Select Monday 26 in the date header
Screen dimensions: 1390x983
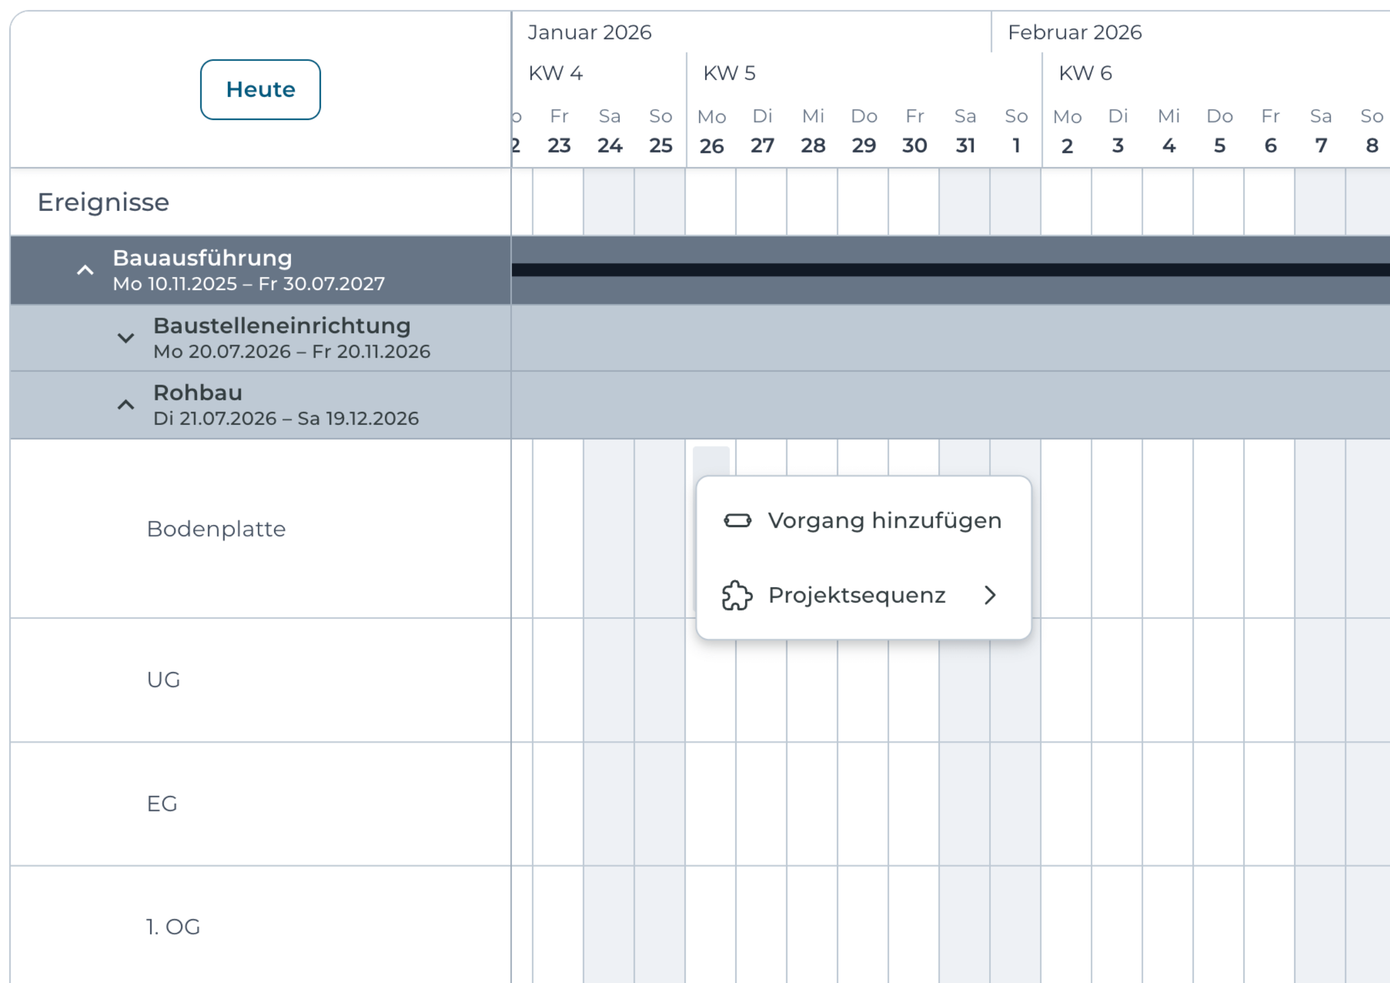[711, 131]
